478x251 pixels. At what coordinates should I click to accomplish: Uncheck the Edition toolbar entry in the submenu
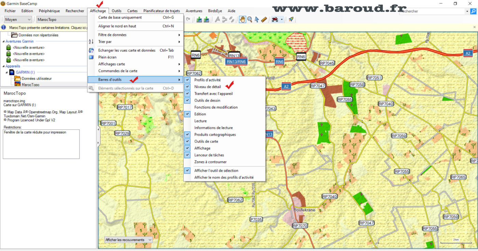click(x=187, y=114)
